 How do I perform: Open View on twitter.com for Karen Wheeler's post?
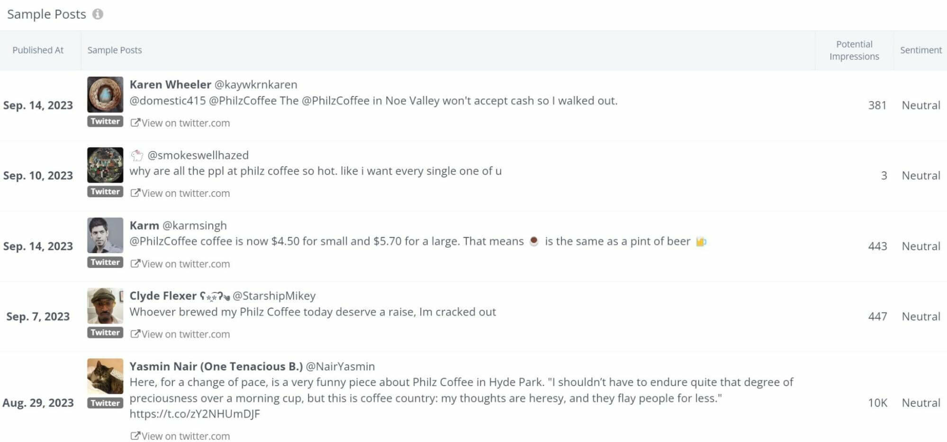[185, 123]
